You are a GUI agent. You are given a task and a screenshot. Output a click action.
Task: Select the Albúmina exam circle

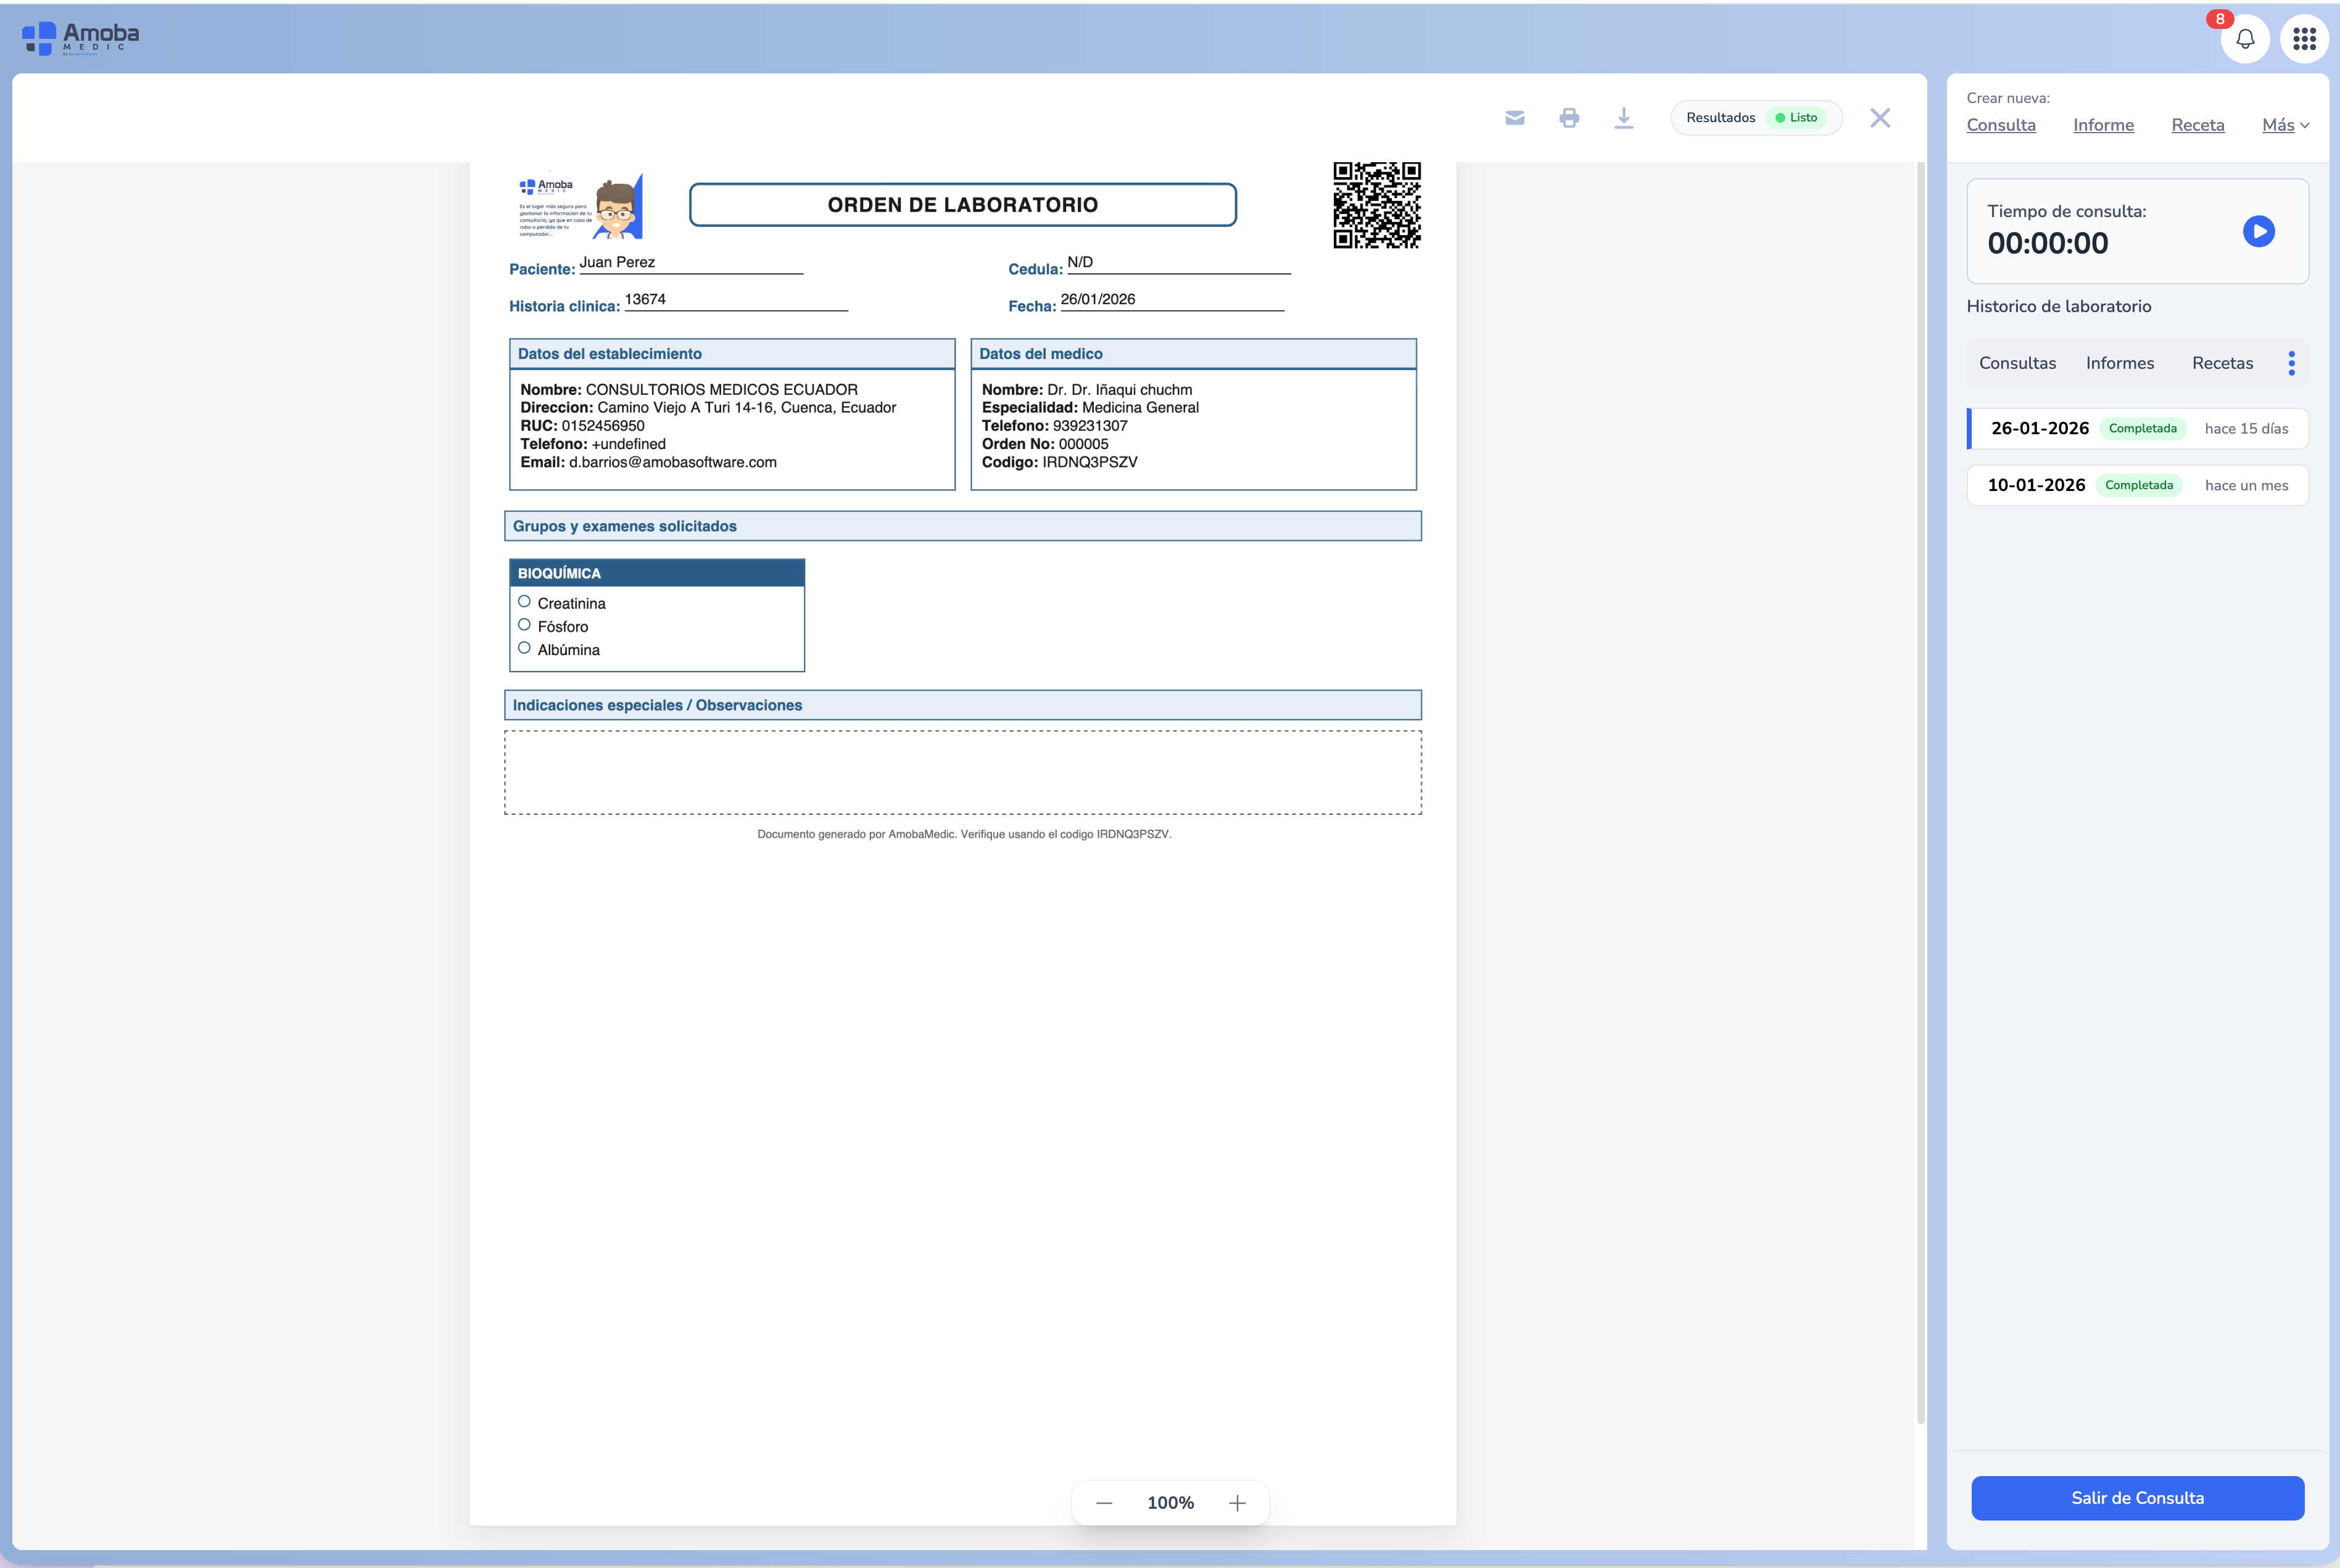(524, 648)
